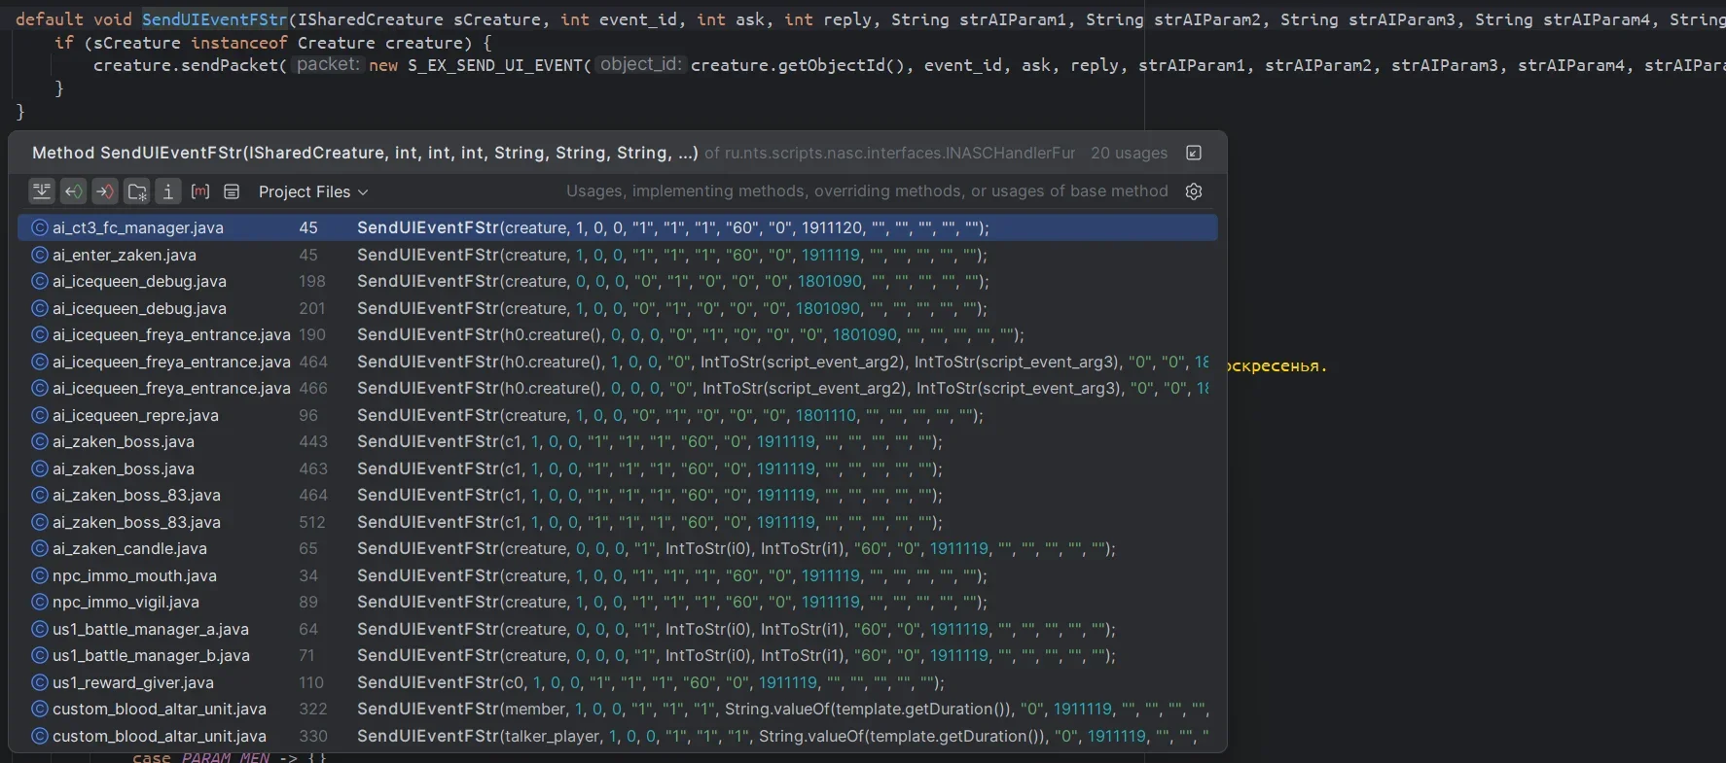Screen dimensions: 1726x763
Task: Click usage code SendUIEventFStr(talker_player, ...)
Action: 782,736
